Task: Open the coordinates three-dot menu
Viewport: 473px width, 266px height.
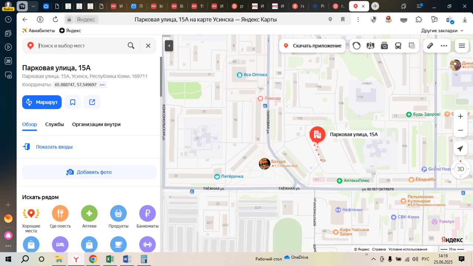Action: 102,85
